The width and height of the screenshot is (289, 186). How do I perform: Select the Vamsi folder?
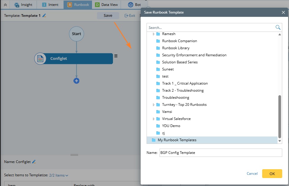tap(167, 112)
